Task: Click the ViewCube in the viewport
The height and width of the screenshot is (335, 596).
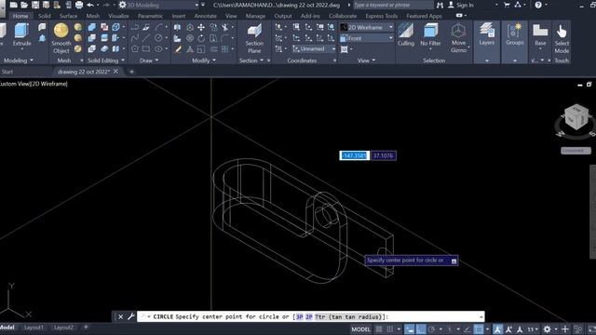Action: [576, 118]
